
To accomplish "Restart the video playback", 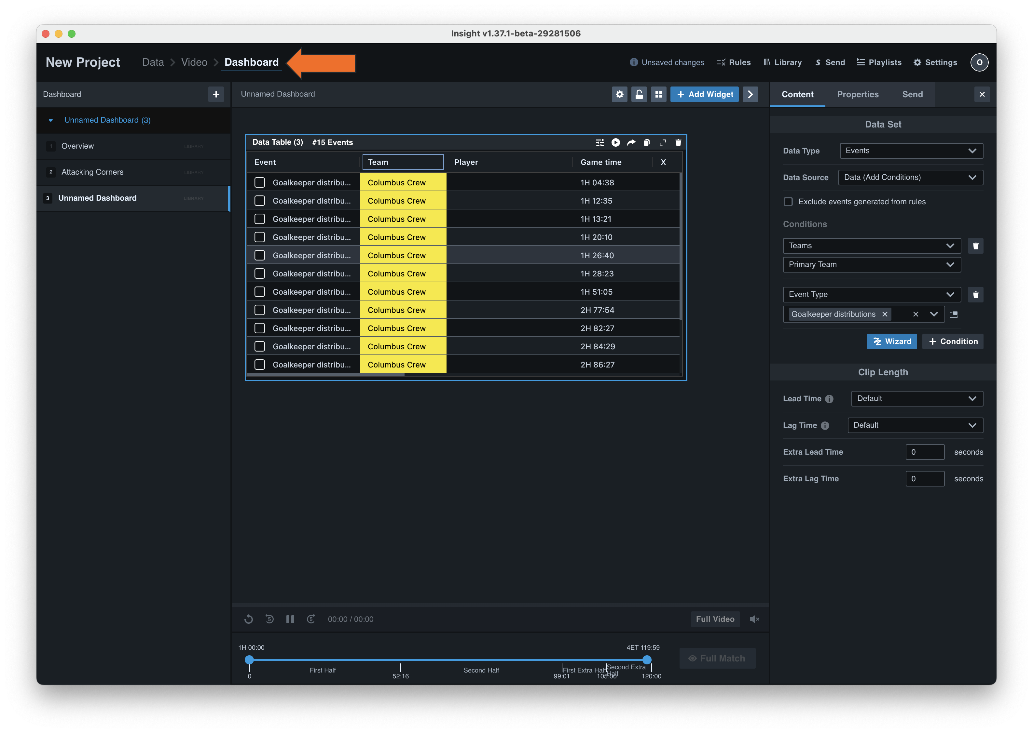I will (248, 619).
